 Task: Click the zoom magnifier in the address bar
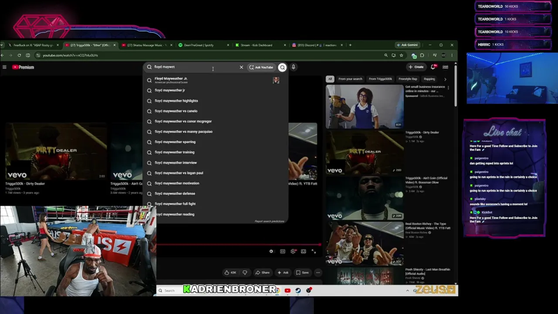[x=386, y=55]
